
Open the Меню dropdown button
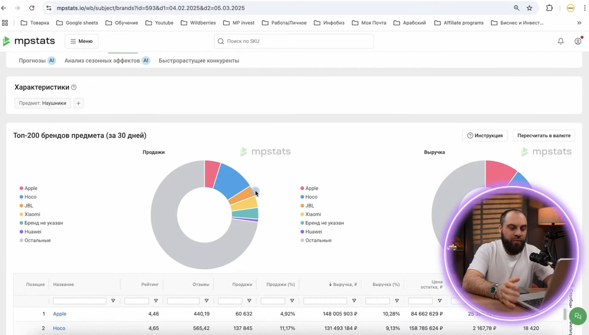pyautogui.click(x=81, y=41)
